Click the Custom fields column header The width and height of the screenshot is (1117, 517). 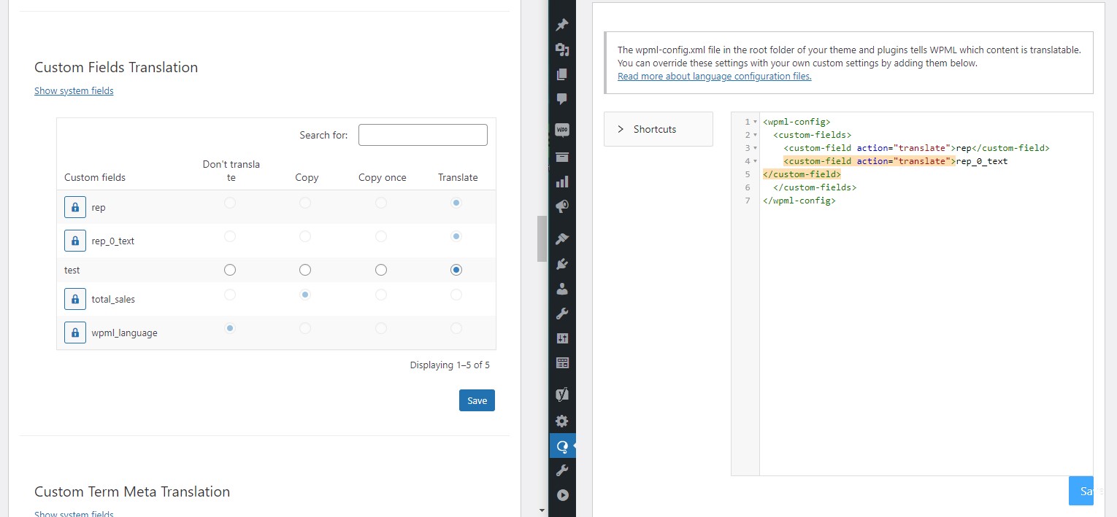(95, 177)
